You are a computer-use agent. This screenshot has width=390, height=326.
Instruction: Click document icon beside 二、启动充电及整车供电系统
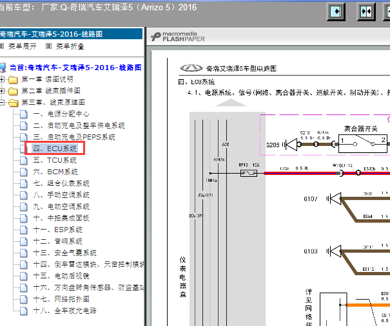24,126
